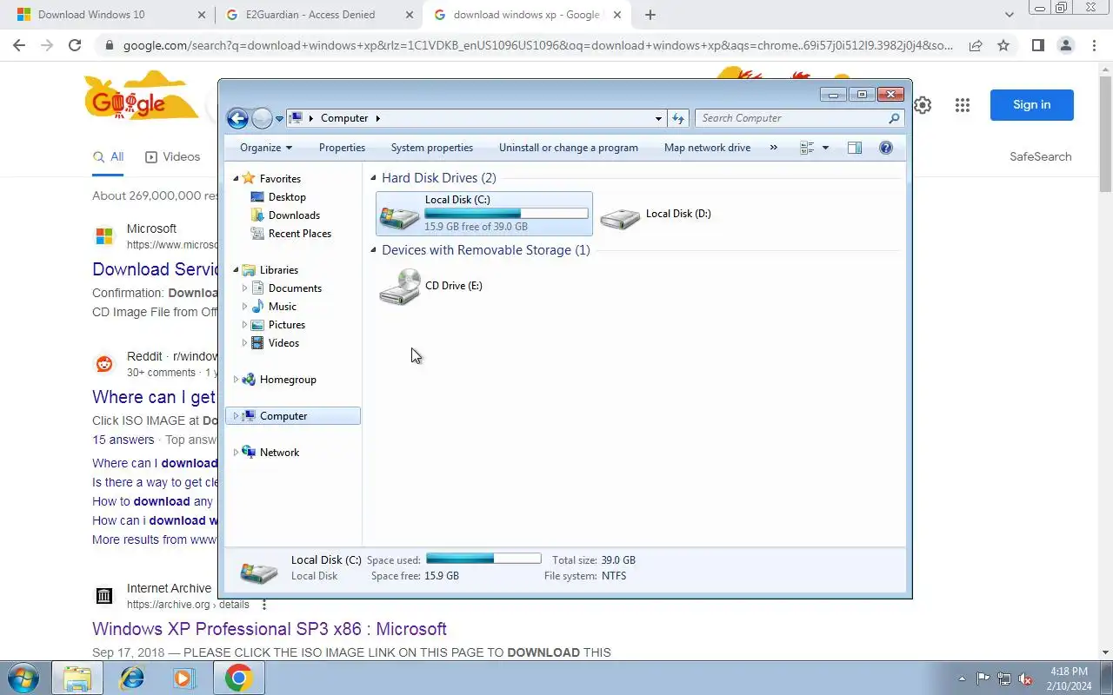Expand the Documents library node

[244, 288]
